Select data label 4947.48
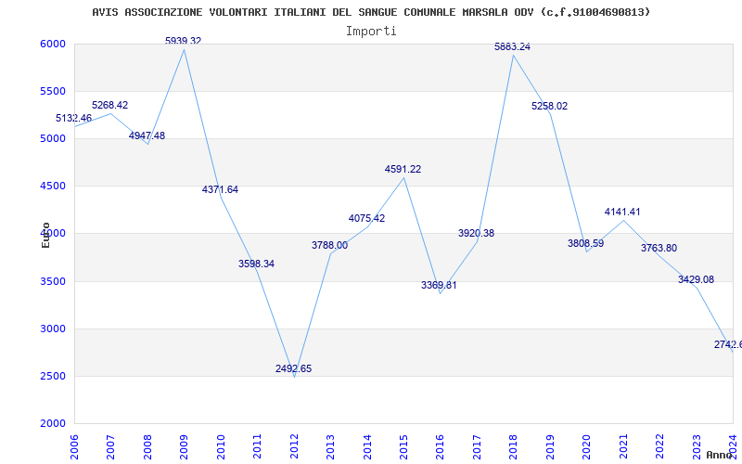The height and width of the screenshot is (464, 742). coord(147,135)
